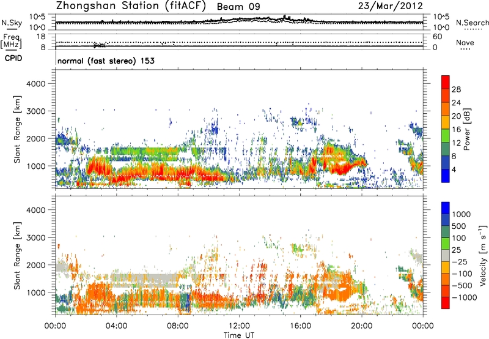Click the '4' tick on Power colorbar
The width and height of the screenshot is (489, 339).
(x=454, y=169)
